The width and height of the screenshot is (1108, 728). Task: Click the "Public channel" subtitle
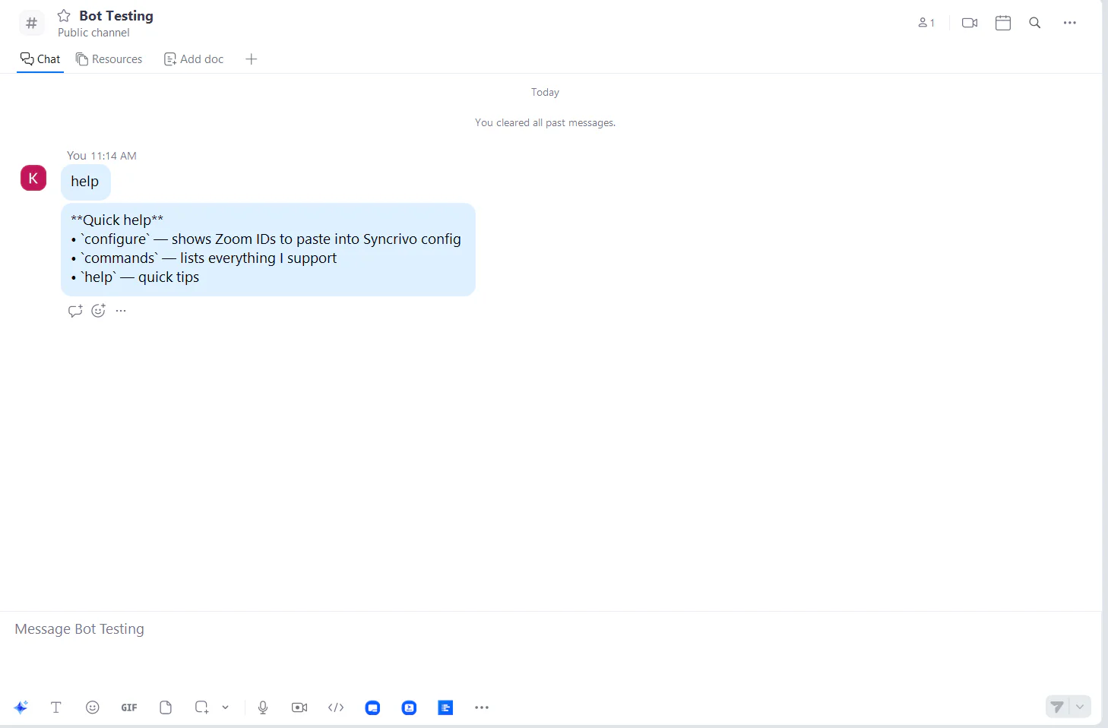click(x=93, y=33)
